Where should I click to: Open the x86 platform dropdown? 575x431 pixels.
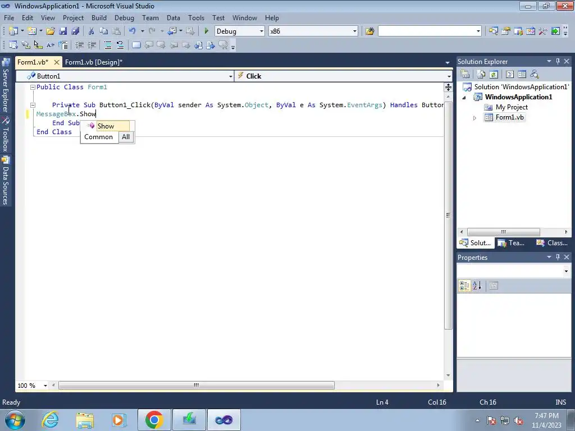(x=355, y=31)
